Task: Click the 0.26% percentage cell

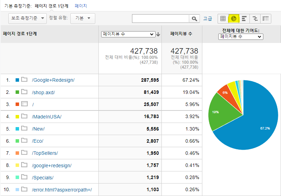Action: [x=192, y=189]
